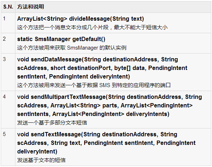The image size is (212, 167).
Task: Click the 基于数据 SMS description text
Action: [x=94, y=85]
